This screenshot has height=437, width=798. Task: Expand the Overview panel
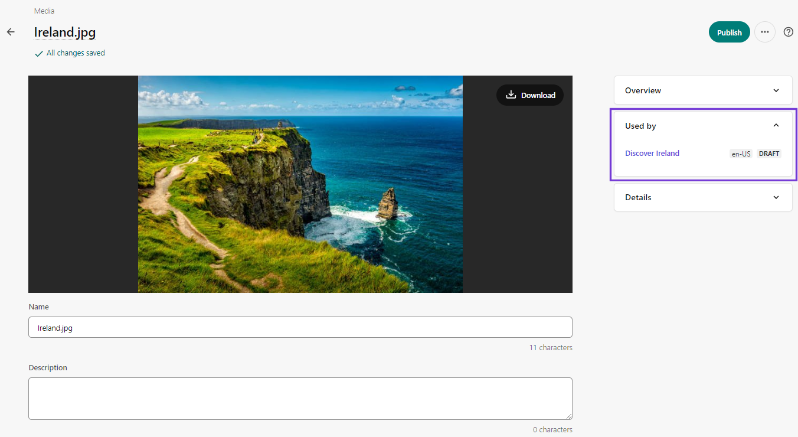703,90
